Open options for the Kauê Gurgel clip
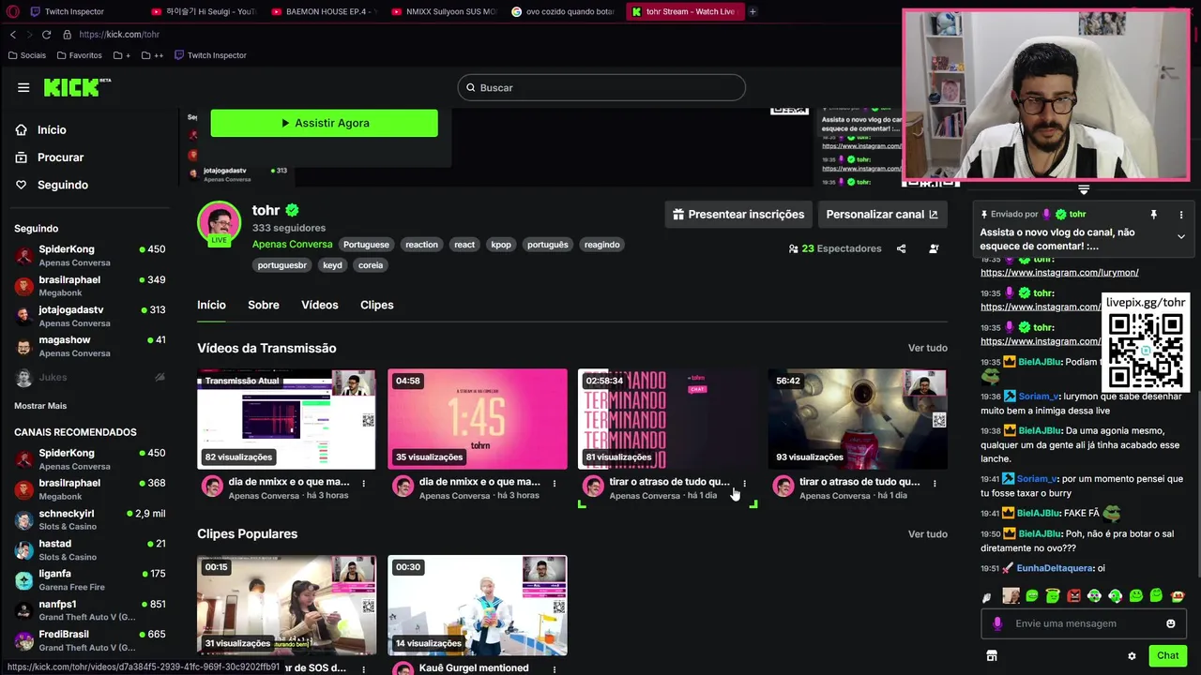Screen dimensions: 1201x675 coord(555,669)
